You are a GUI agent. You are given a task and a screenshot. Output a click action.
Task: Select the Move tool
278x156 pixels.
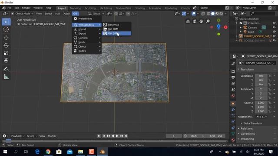tap(6, 38)
